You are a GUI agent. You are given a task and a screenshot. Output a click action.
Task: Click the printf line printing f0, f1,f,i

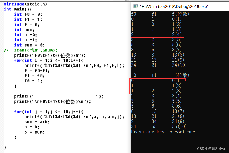74,65
